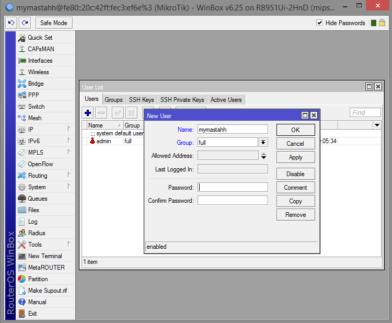Switch to the Active Users tab
Screen dimensions: 392x323
coord(226,100)
